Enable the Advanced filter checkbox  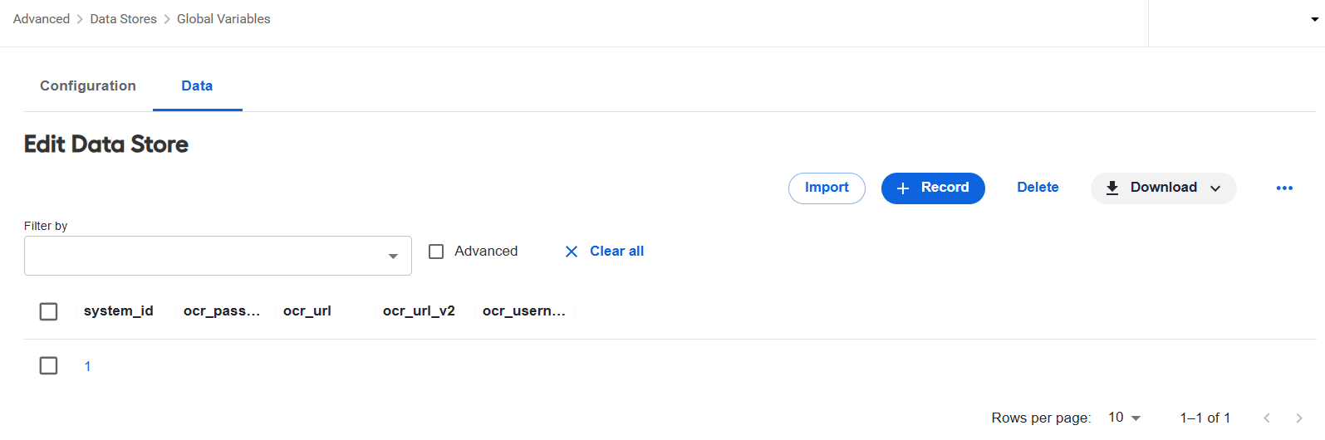click(x=436, y=252)
